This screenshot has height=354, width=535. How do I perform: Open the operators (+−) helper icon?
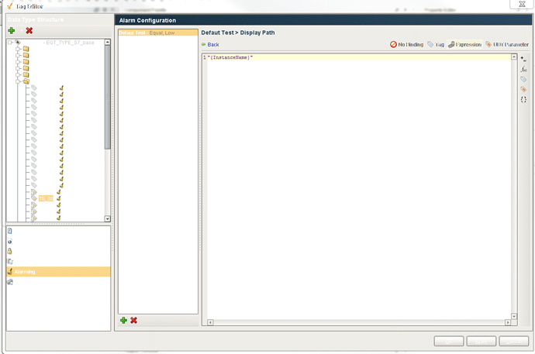click(x=523, y=59)
